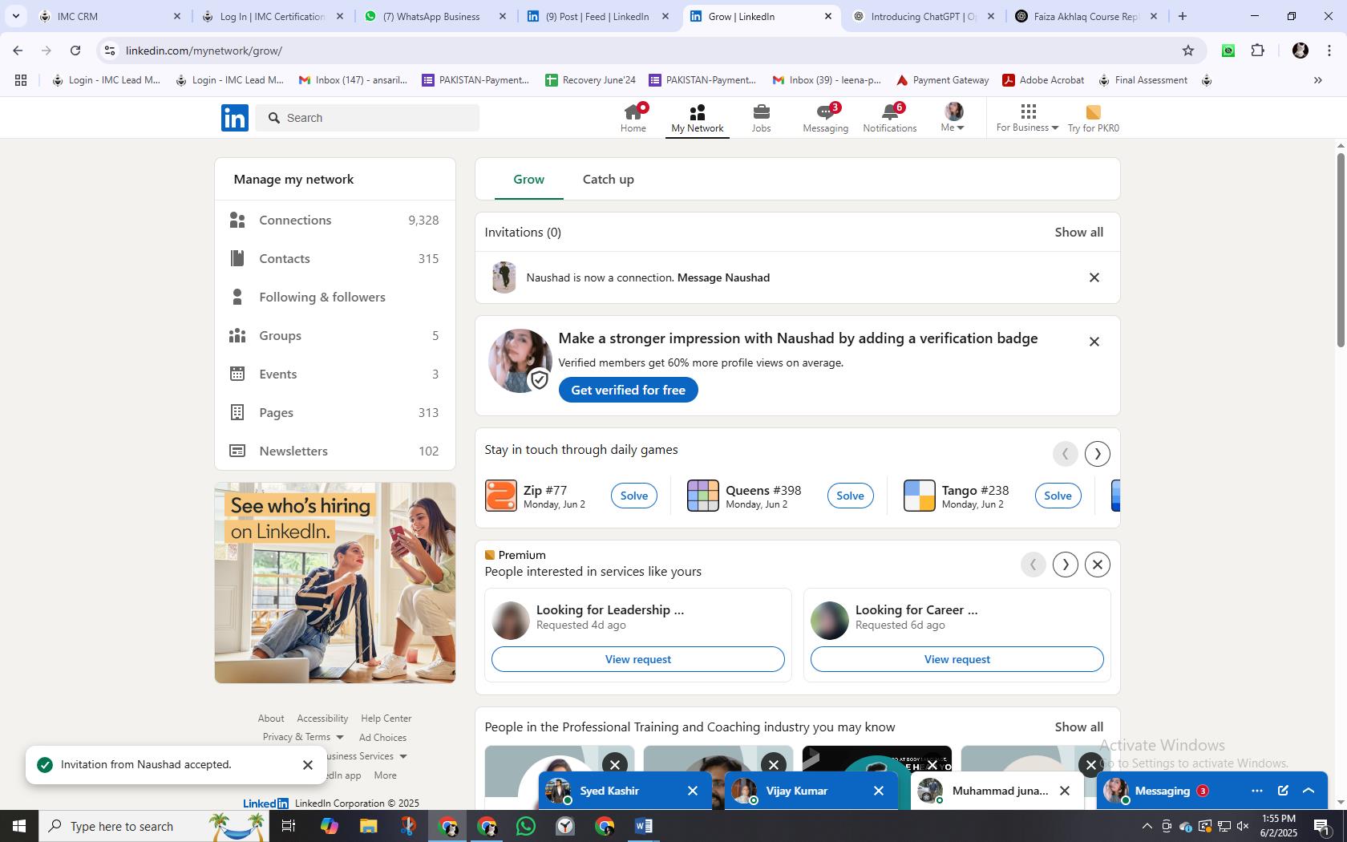This screenshot has width=1347, height=842.
Task: View request for Leadership seeker
Action: click(x=637, y=659)
